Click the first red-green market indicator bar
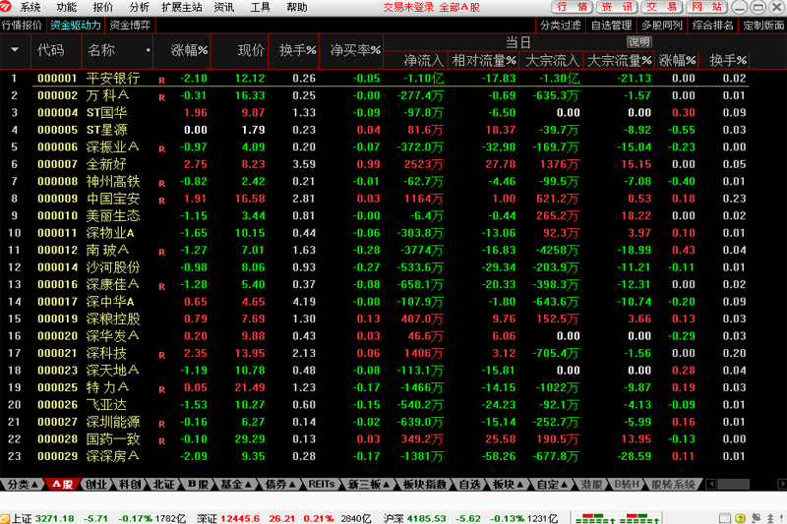The image size is (787, 524). pos(596,518)
